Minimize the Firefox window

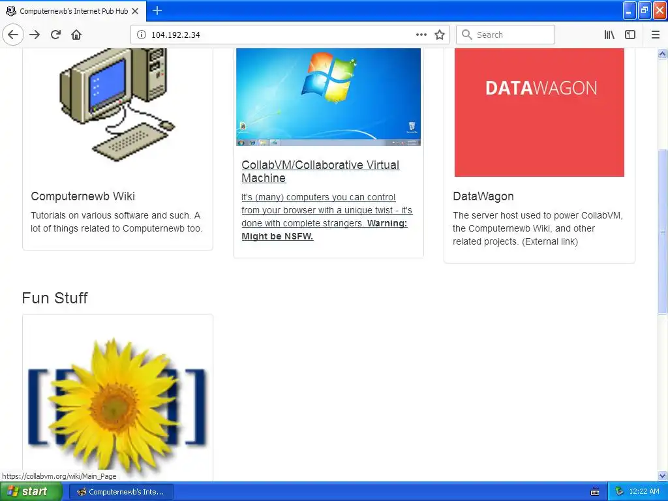630,10
